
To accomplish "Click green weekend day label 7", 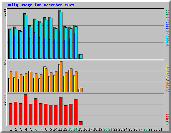I will pos(41,129).
